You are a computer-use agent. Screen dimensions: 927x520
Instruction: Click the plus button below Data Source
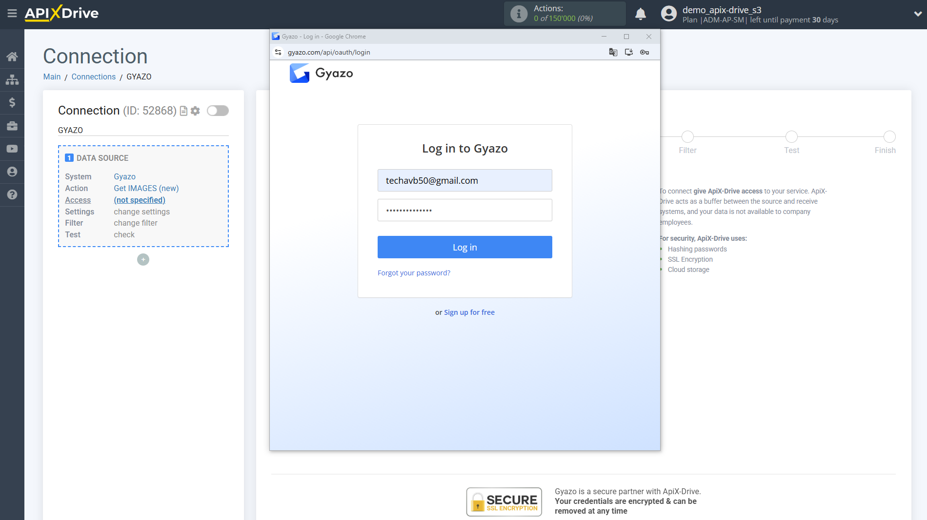coord(143,259)
